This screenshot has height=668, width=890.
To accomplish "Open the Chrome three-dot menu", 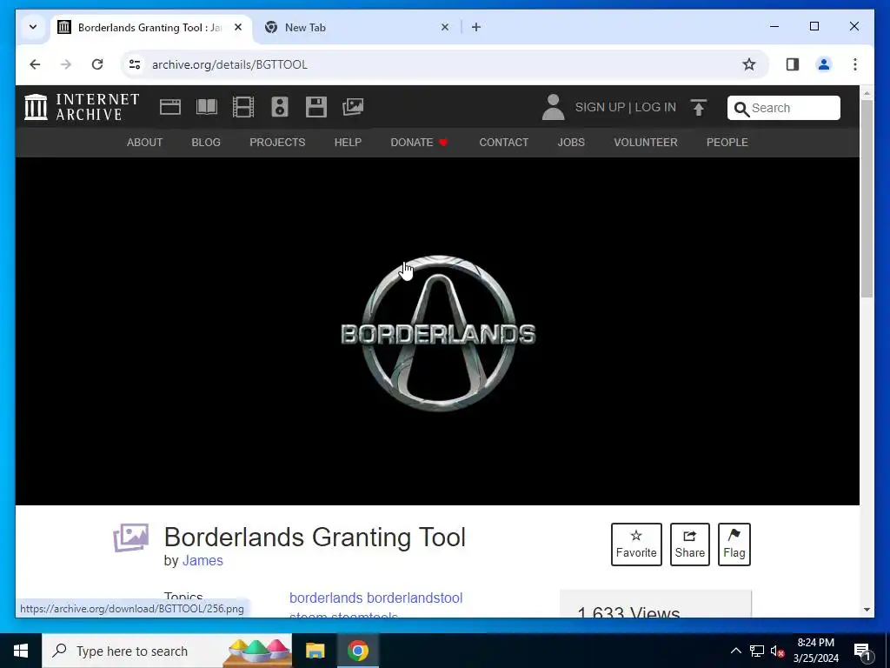I will (x=855, y=64).
